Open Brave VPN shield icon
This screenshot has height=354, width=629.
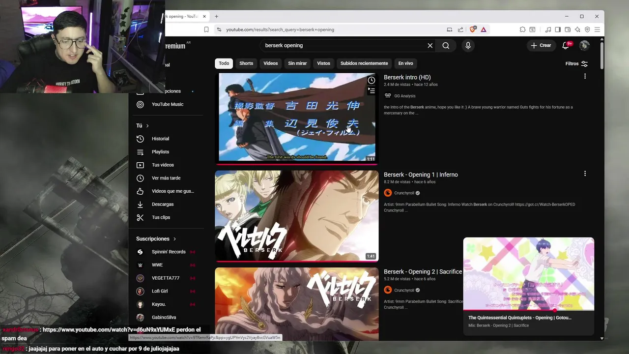click(x=587, y=29)
